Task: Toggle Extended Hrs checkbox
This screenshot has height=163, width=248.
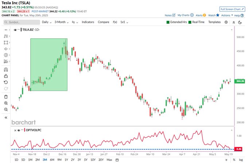Action: pos(168,22)
